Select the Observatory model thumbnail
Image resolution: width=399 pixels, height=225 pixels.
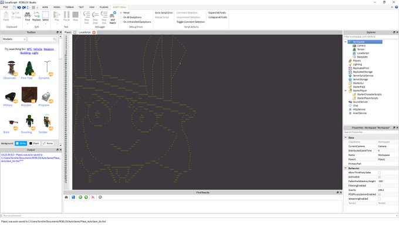click(x=11, y=68)
